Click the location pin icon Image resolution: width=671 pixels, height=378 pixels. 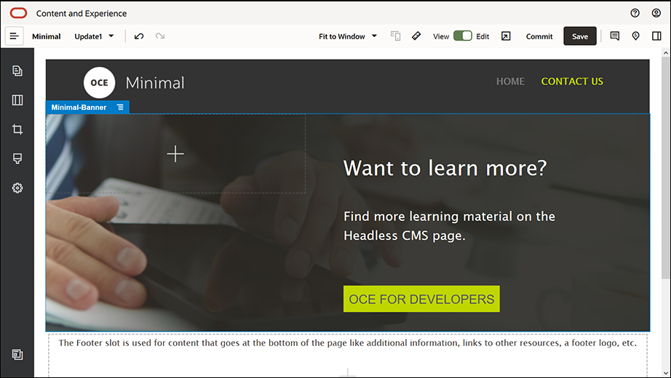[x=635, y=36]
